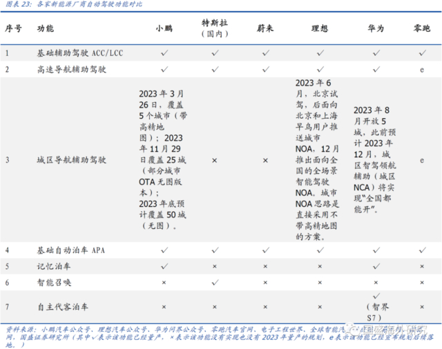Click 小鹏 checkmark in 记忆泊车 row
442x349 pixels.
(164, 266)
